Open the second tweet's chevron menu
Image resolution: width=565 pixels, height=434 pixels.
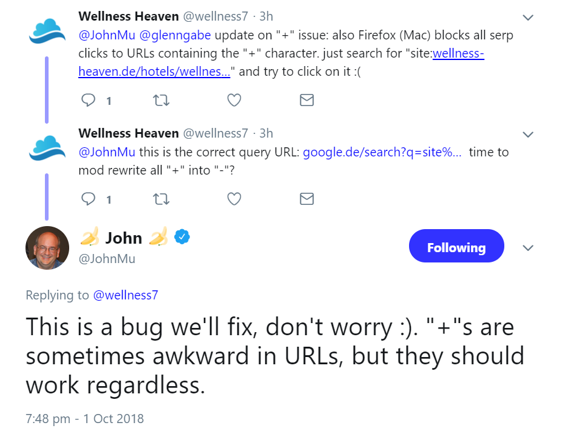528,134
